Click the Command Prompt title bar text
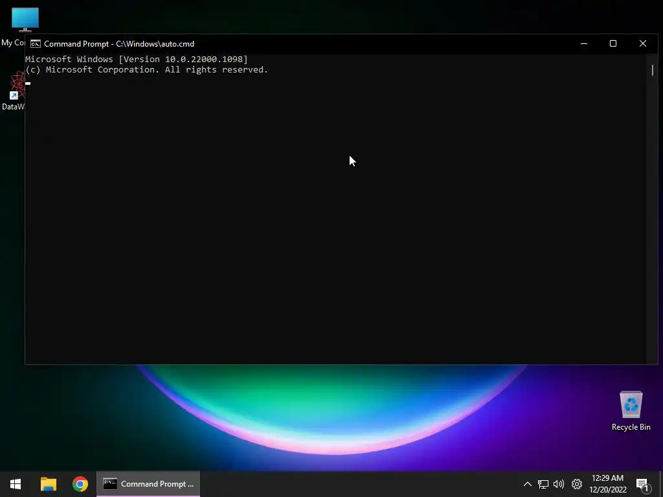Viewport: 663px width, 497px height. 119,44
